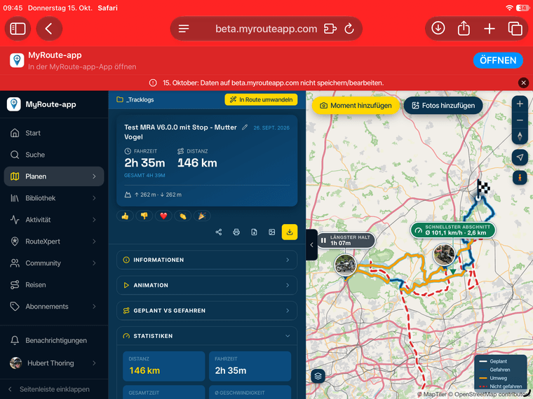
Task: Expand the RouteXpert submenu chevron
Action: [x=94, y=241]
